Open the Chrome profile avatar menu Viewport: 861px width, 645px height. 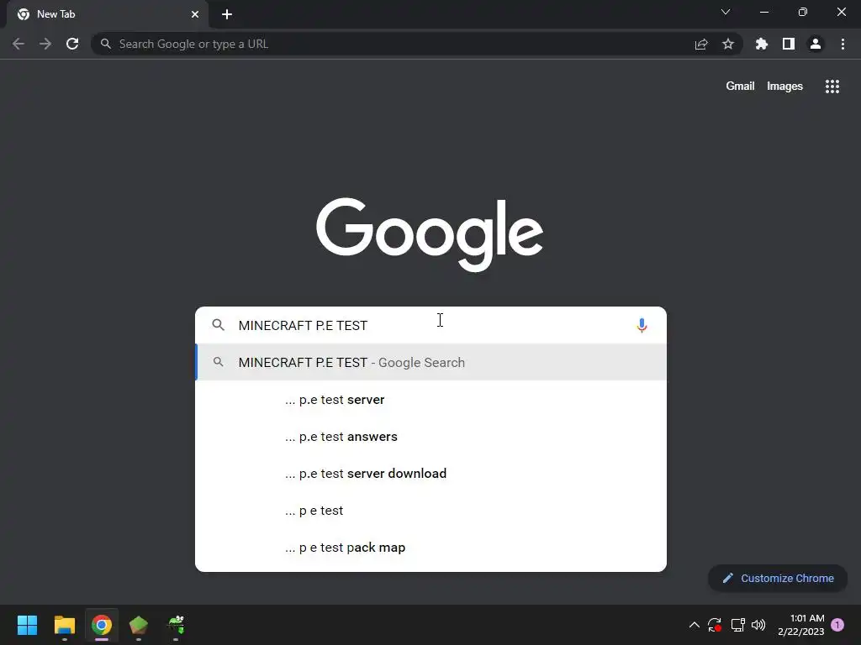tap(816, 44)
